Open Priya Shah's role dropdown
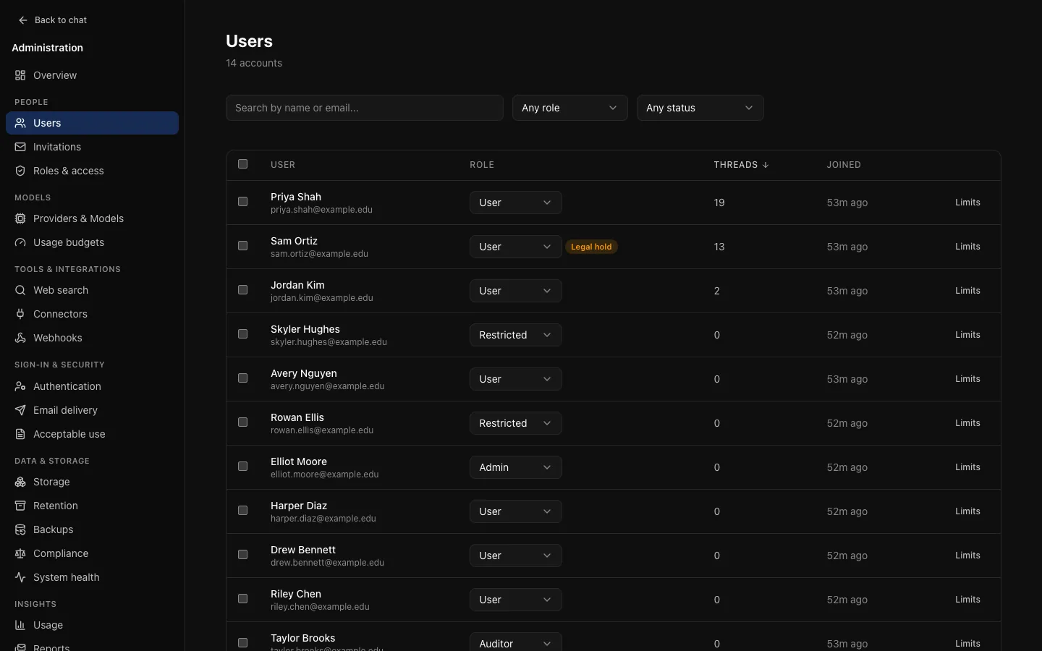This screenshot has height=651, width=1042. 516,203
